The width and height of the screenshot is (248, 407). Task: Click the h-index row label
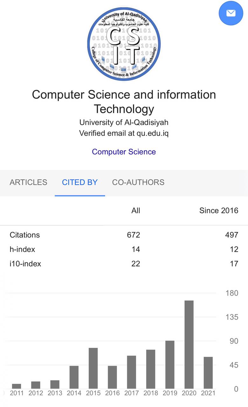pos(22,249)
